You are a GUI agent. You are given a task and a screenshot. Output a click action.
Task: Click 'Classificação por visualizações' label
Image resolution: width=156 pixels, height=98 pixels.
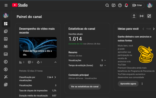click(x=27, y=79)
